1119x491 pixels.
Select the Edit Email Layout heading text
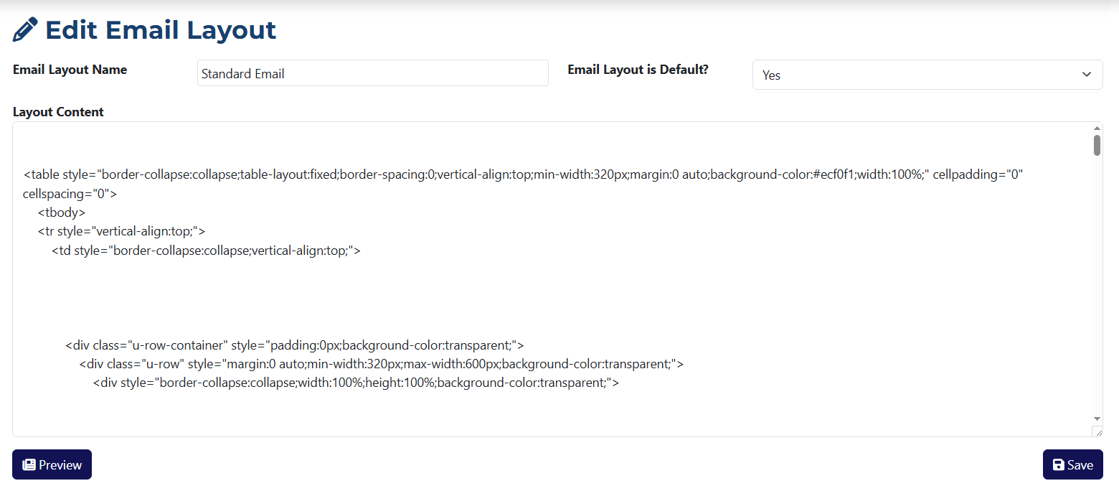tap(161, 30)
